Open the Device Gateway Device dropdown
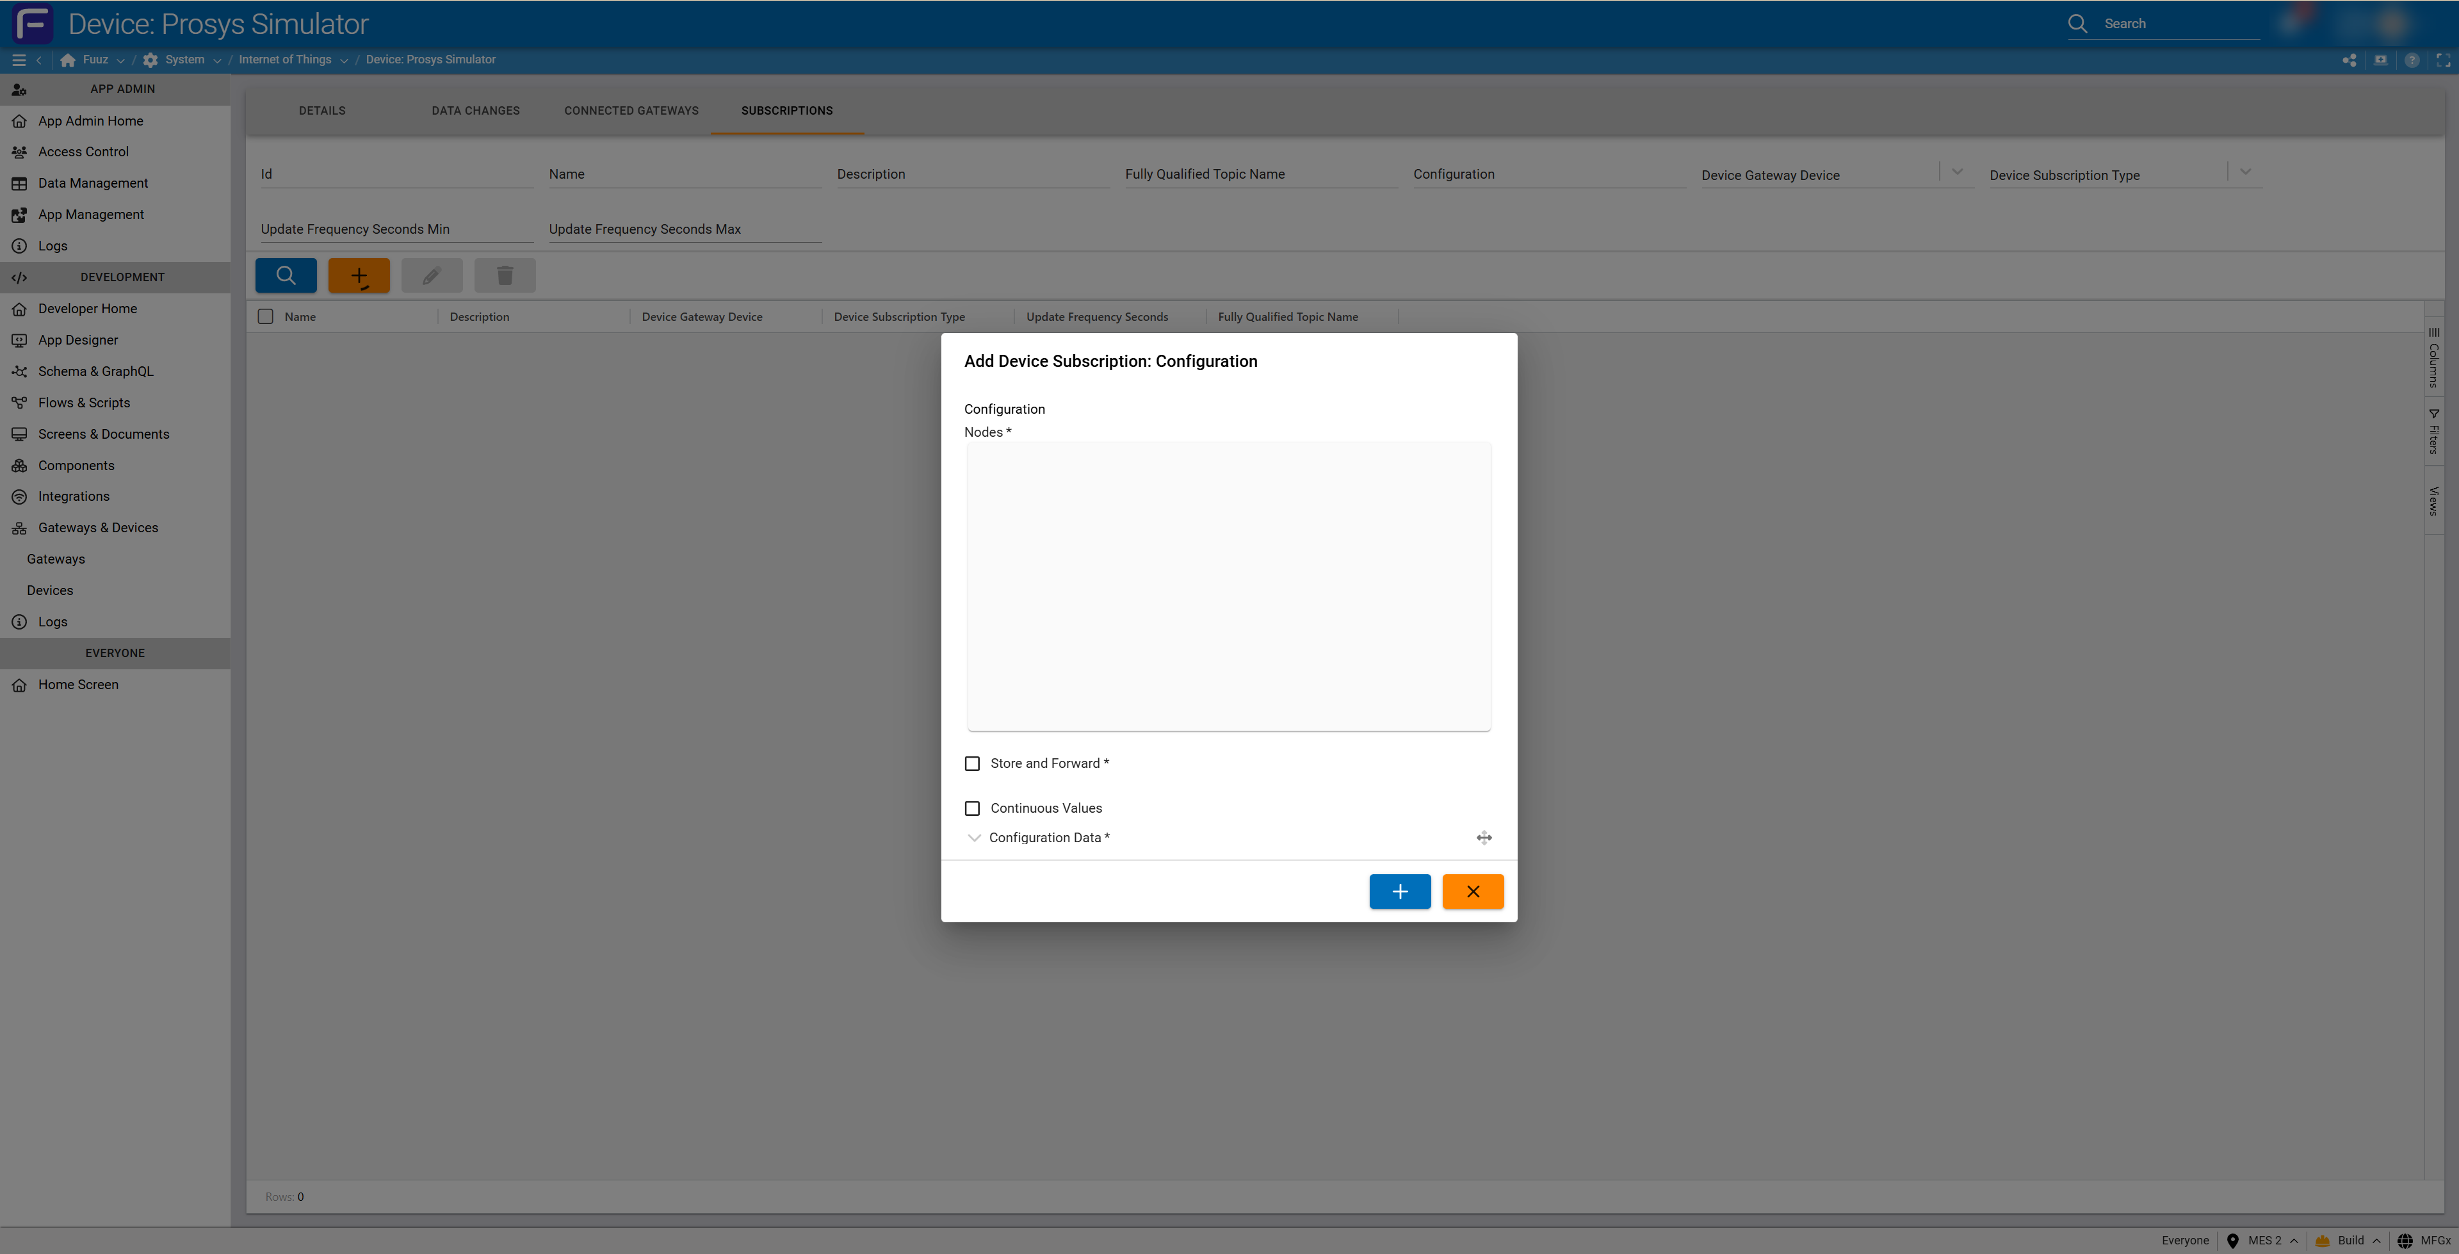This screenshot has width=2459, height=1254. (x=1957, y=173)
